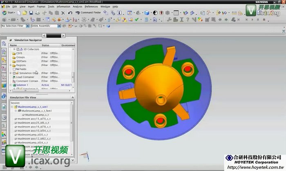Open the Preferences menu
Viewport: 286px width, 171px height.
[92, 7]
